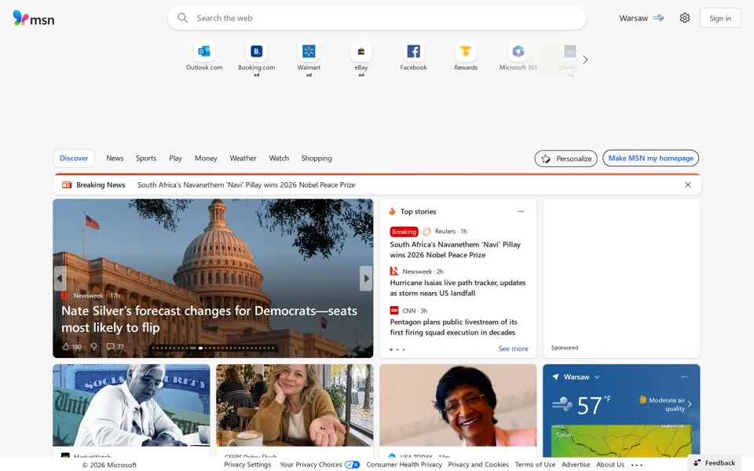
Task: Switch to the Watch tab
Action: tap(279, 158)
